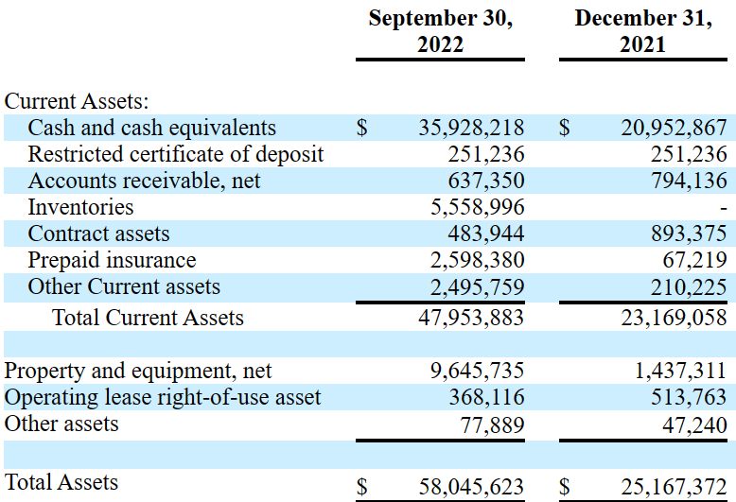
Task: Click the 20,952,867 cash value for 2021
Action: click(x=675, y=128)
